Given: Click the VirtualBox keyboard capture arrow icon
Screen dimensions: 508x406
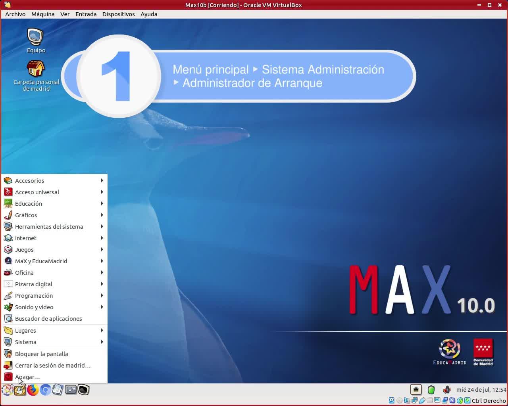Looking at the screenshot, I should 467,400.
